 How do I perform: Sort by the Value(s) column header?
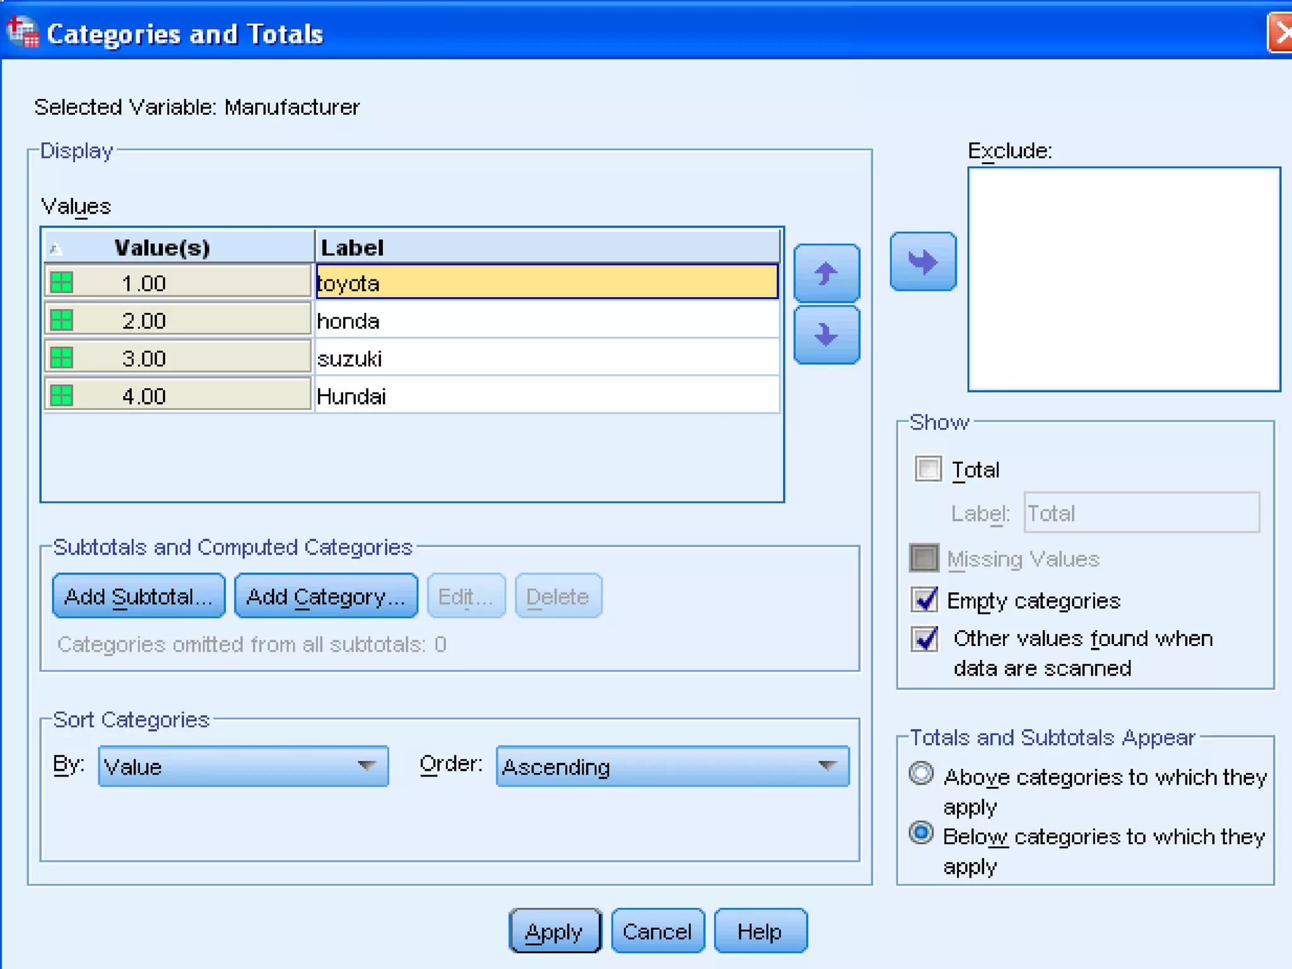(x=162, y=247)
